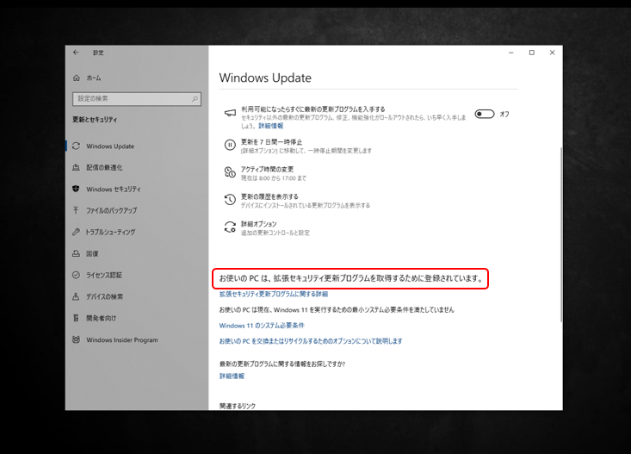This screenshot has width=631, height=454.
Task: Open トラブルシューティング in the sidebar
Action: click(110, 233)
